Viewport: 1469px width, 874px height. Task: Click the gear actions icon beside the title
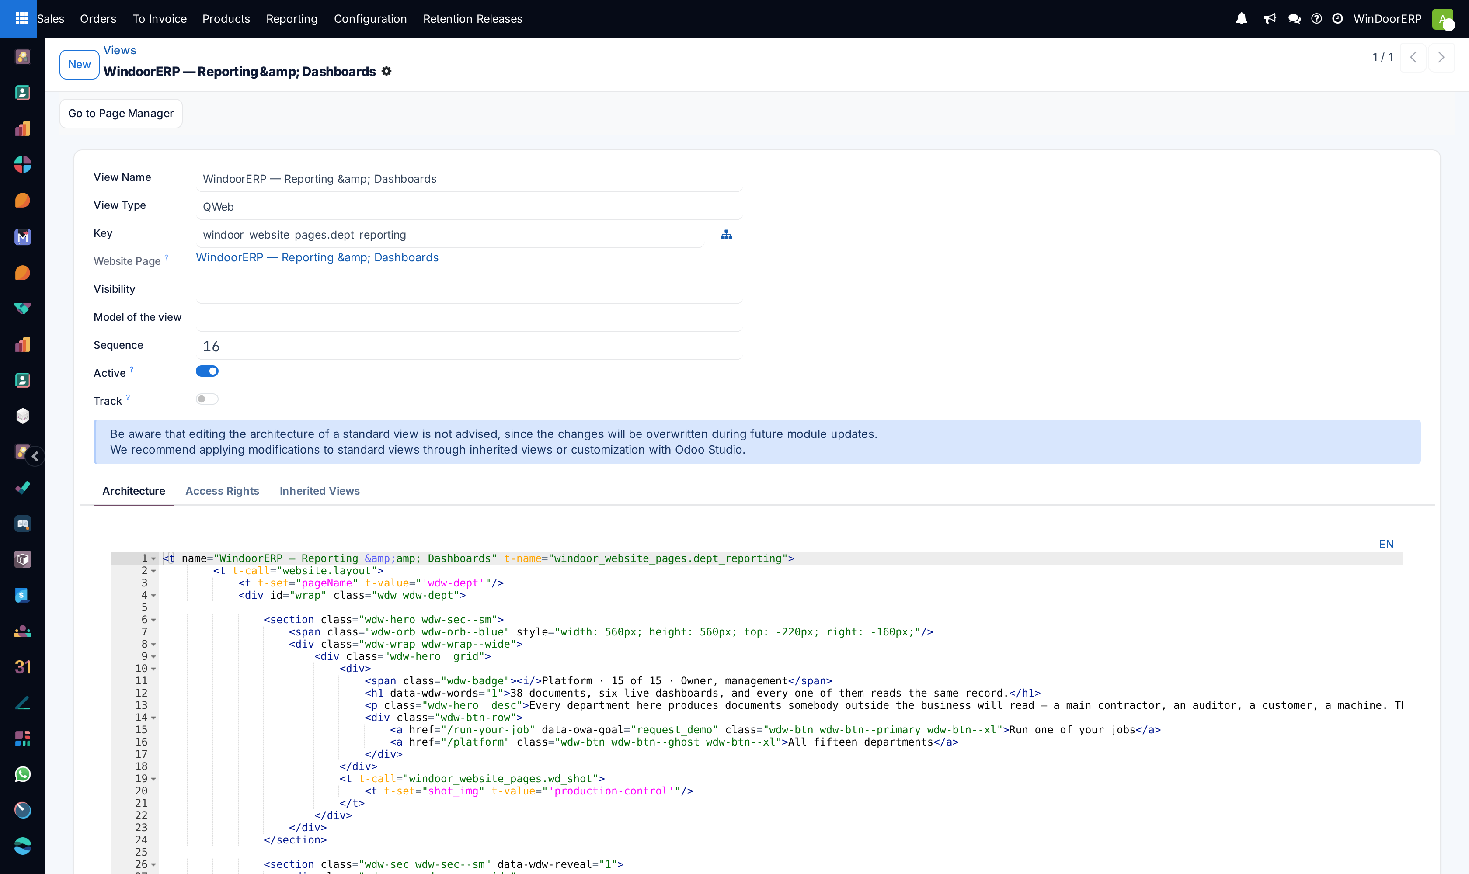tap(386, 71)
